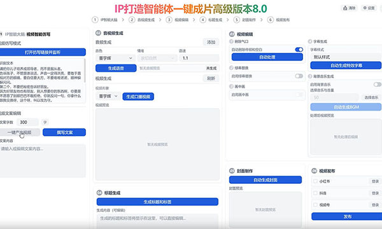Click the cover preview placeholder area

265,209
